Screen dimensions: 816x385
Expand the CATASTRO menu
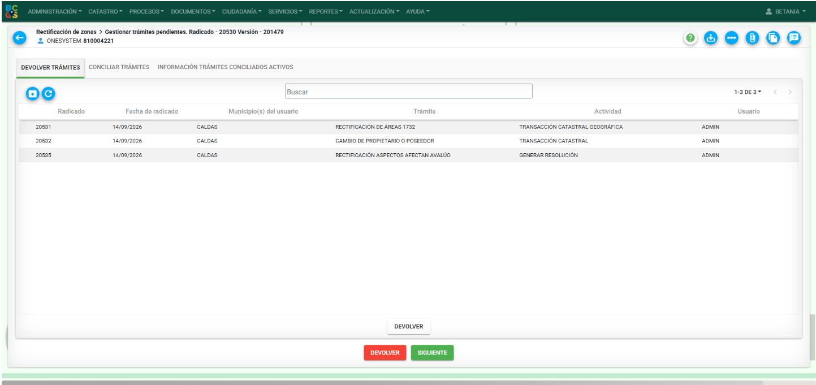[x=105, y=11]
